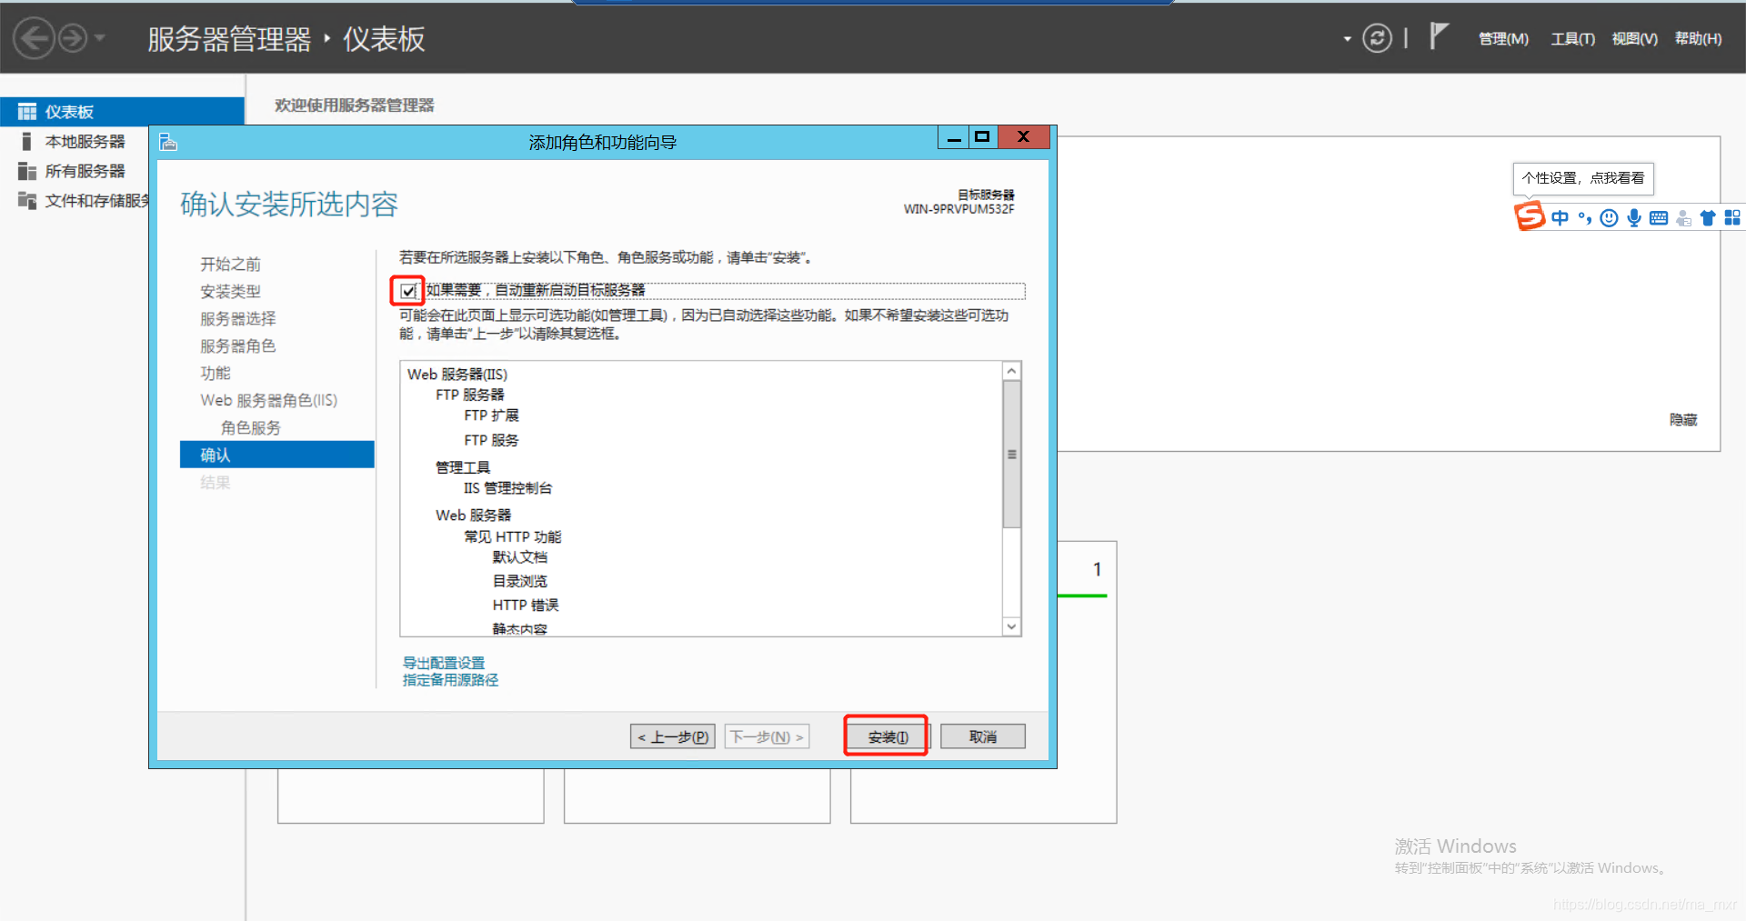Viewport: 1746px width, 921px height.
Task: Start voice input via the microphone icon
Action: click(x=1633, y=217)
